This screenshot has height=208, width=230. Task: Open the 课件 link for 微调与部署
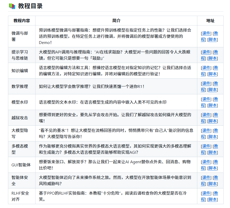206,33
